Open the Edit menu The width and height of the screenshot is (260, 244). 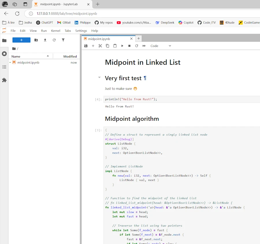[23, 31]
